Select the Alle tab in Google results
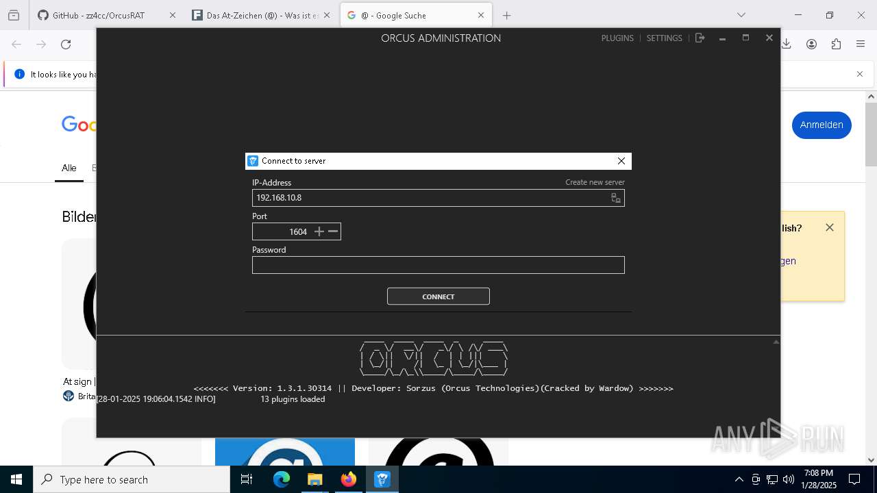 click(x=69, y=168)
